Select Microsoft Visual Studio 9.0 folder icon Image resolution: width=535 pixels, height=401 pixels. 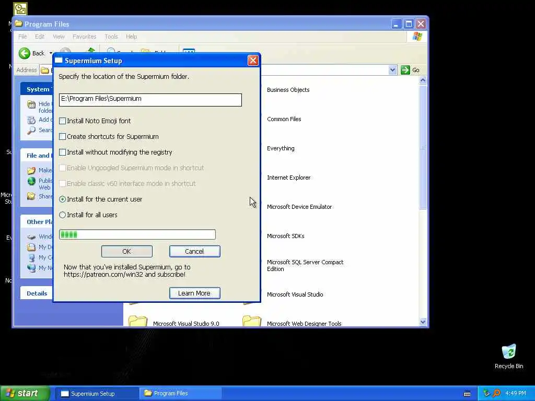coord(138,321)
